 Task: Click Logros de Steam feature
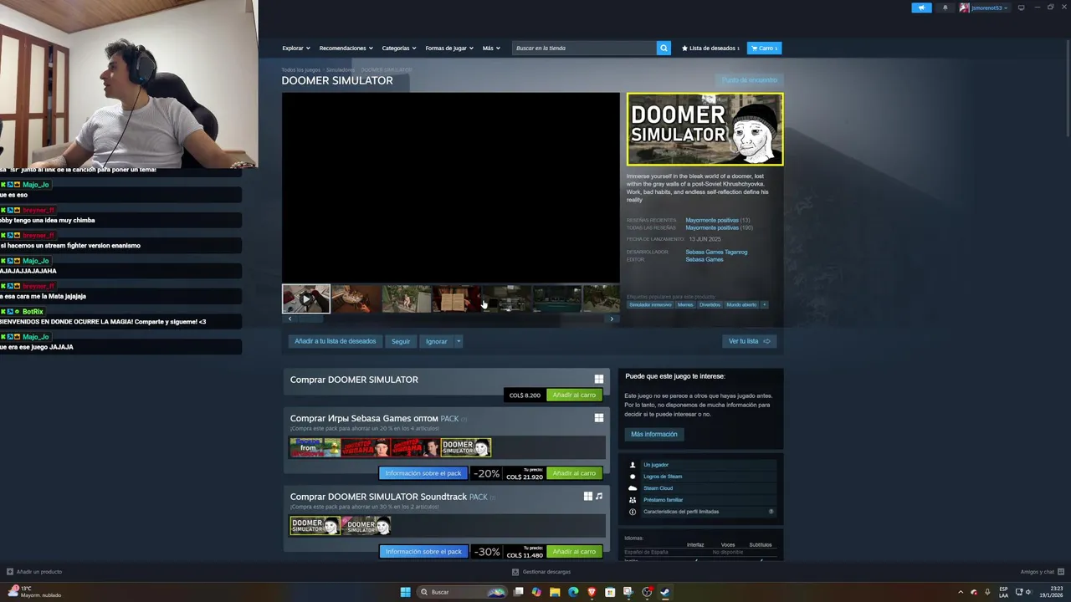tap(663, 477)
